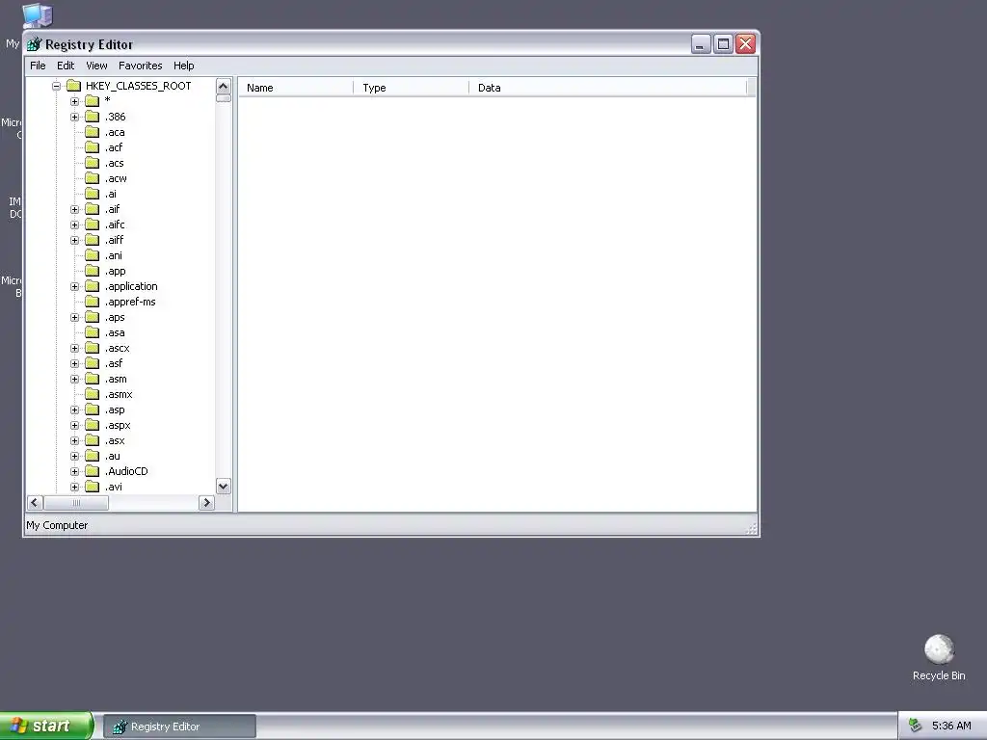Click the .app key folder icon
The height and width of the screenshot is (740, 987).
(x=92, y=271)
